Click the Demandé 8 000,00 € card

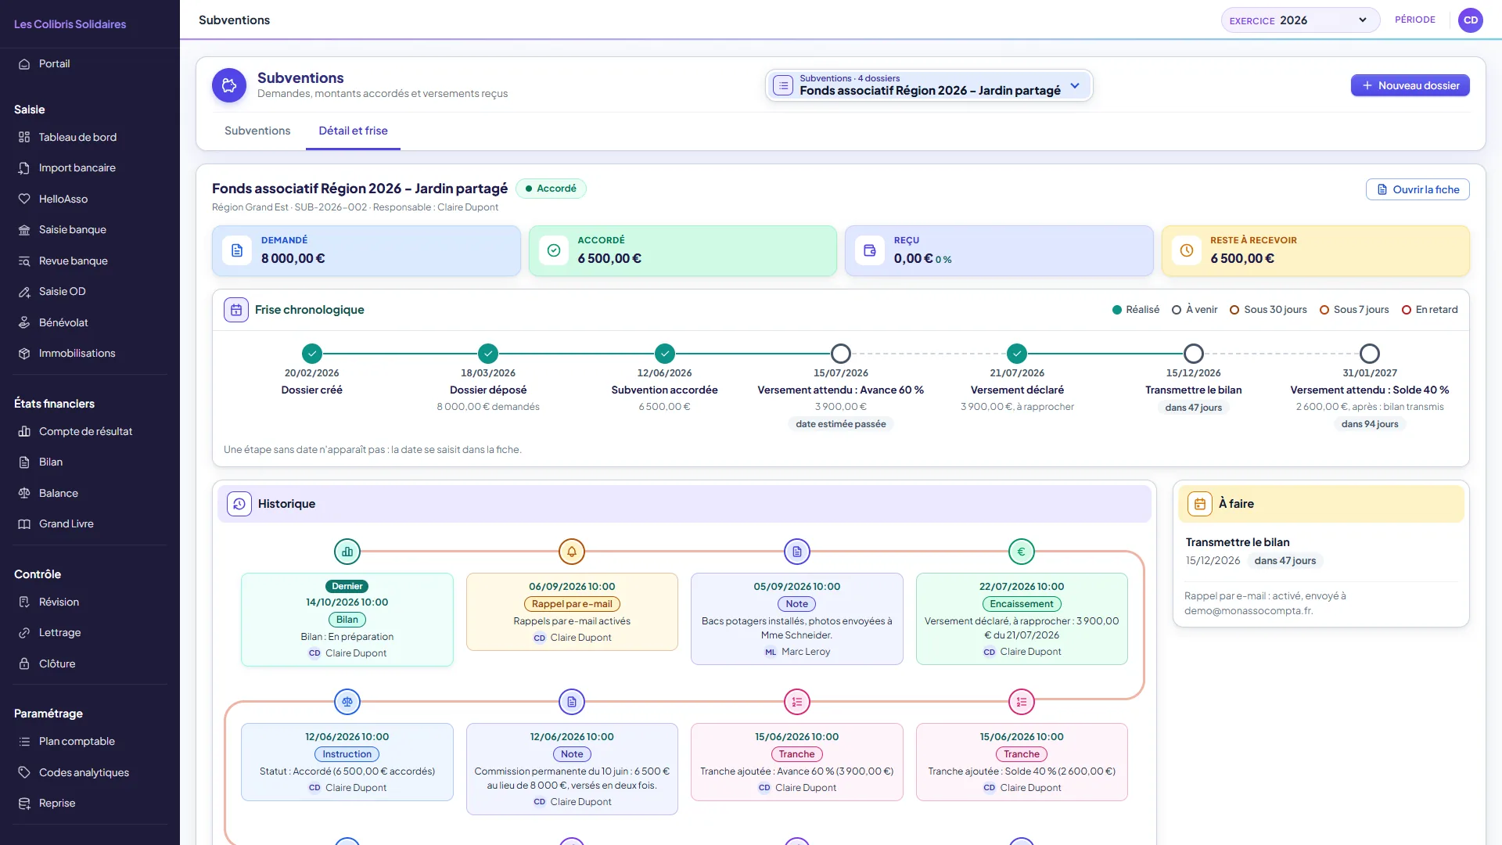point(366,250)
